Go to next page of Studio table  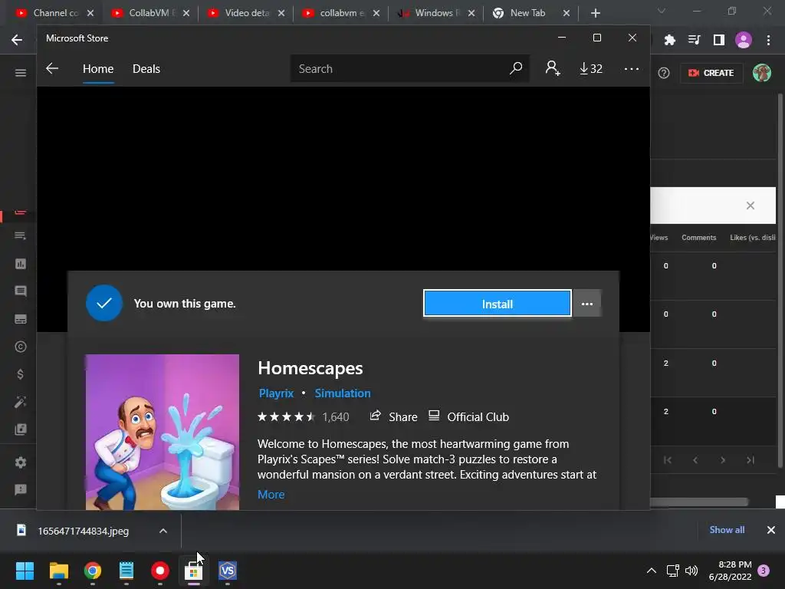click(722, 460)
